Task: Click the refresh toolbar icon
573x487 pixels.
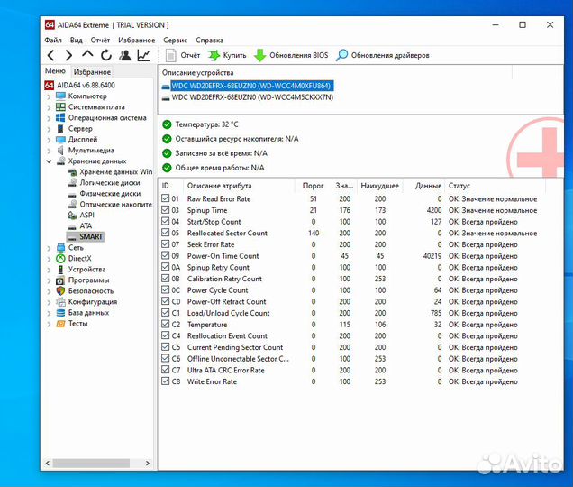Action: click(x=106, y=55)
